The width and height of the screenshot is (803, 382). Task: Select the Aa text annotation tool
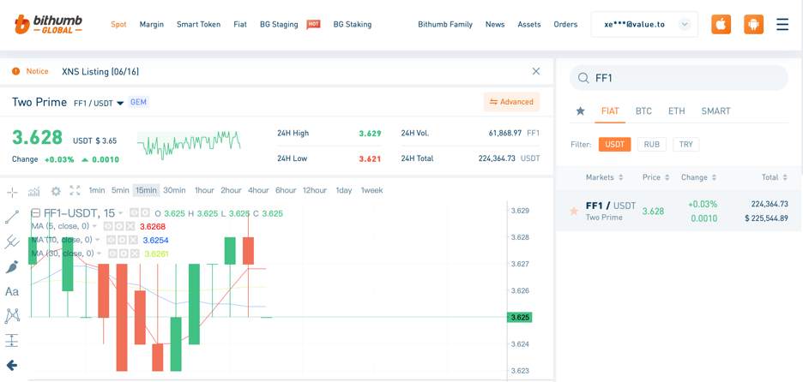coord(12,291)
